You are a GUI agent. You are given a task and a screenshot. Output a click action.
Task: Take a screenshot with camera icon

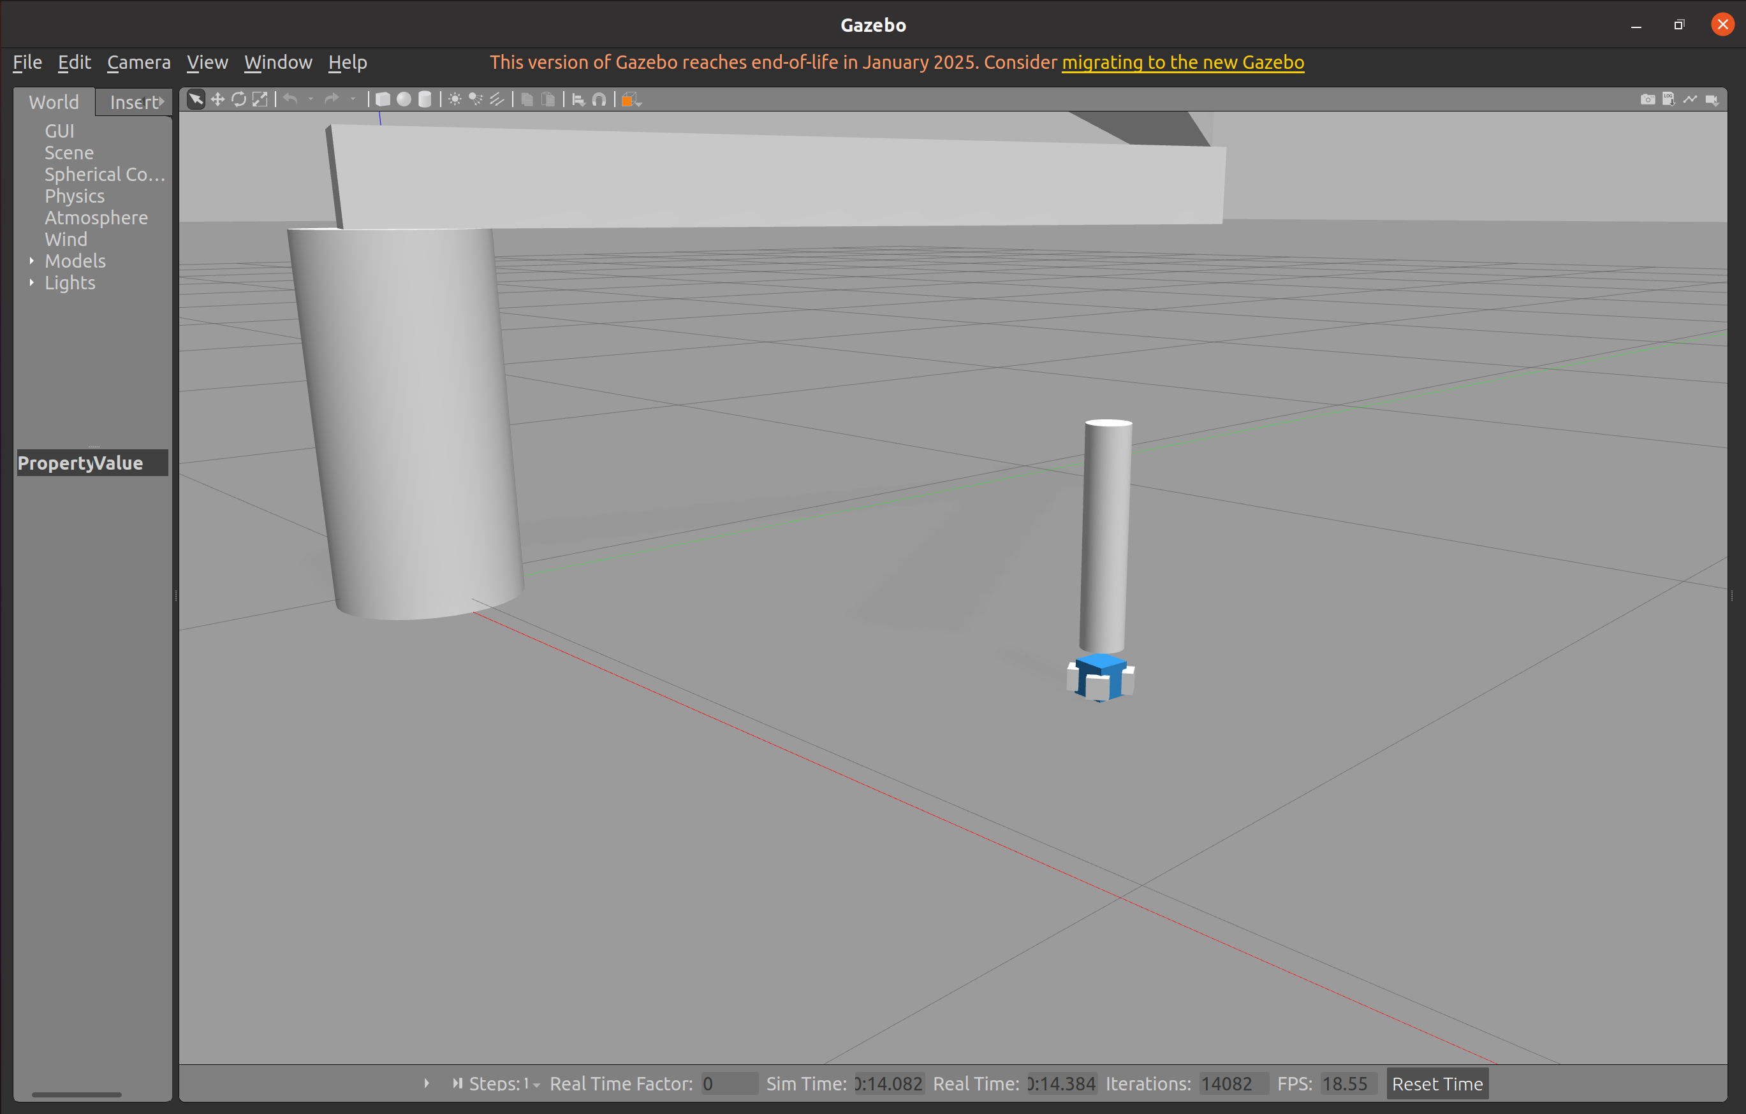point(1647,99)
